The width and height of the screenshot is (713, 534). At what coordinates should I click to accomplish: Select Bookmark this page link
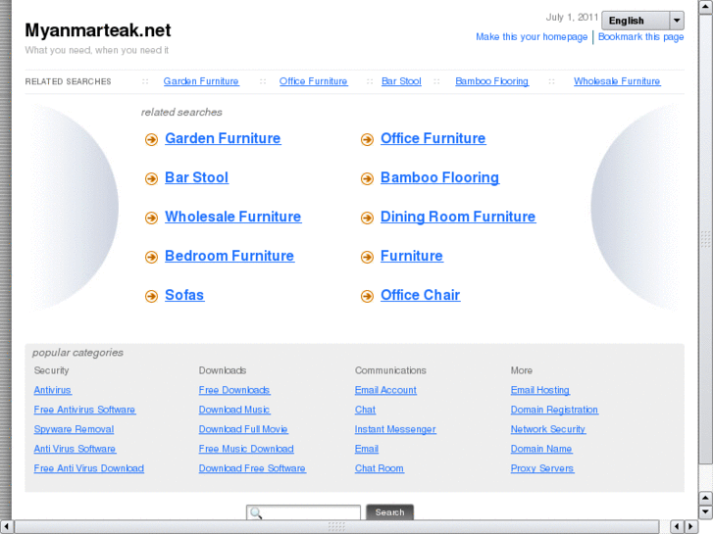tap(641, 37)
